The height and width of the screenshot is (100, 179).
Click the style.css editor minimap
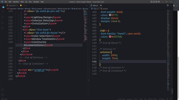click(169, 51)
